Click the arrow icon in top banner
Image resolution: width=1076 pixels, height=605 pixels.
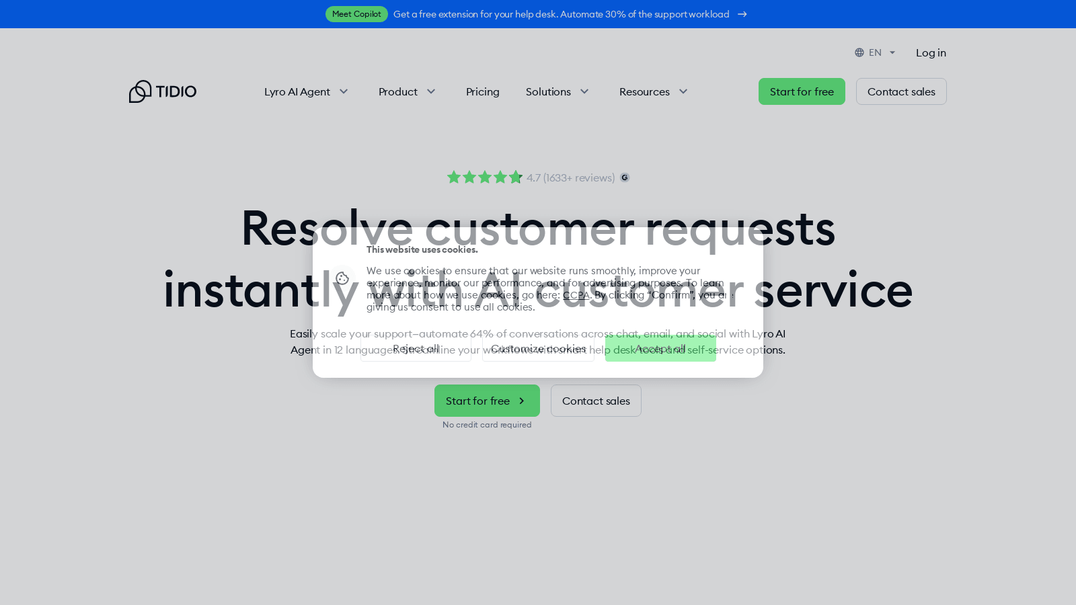(742, 14)
